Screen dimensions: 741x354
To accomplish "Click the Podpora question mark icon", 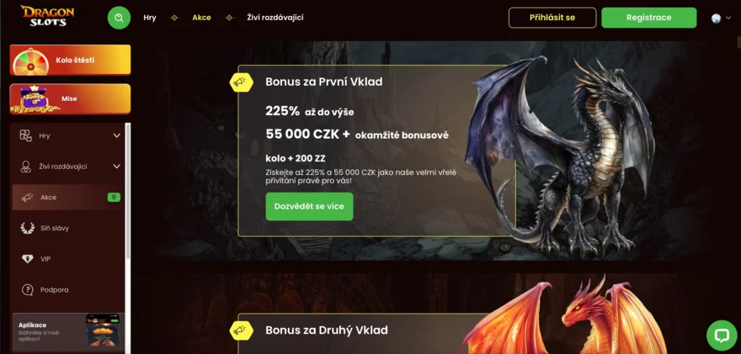I will [28, 290].
